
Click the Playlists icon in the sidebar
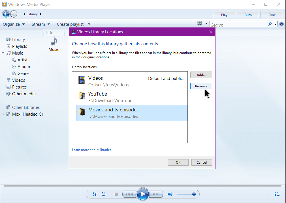(x=8, y=46)
